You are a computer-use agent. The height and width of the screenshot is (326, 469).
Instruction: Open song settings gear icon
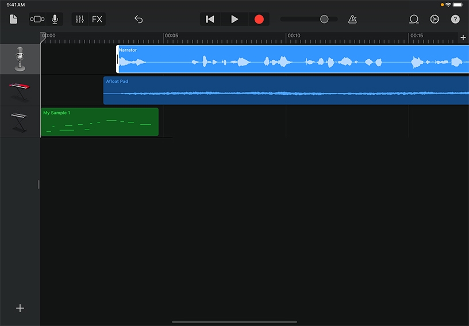[x=435, y=19]
